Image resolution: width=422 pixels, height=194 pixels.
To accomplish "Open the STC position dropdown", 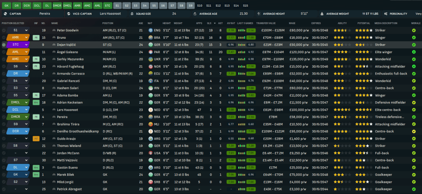I will 26,44.
